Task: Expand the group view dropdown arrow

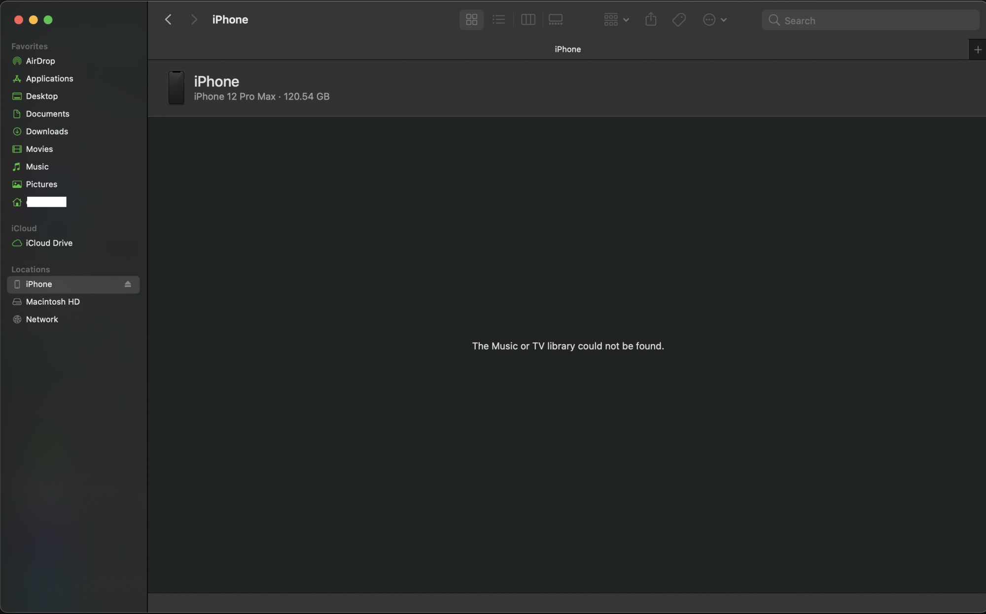Action: (x=626, y=19)
